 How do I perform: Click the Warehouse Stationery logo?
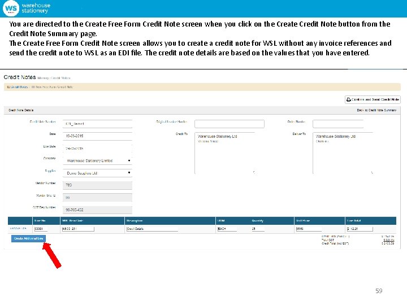point(26,8)
